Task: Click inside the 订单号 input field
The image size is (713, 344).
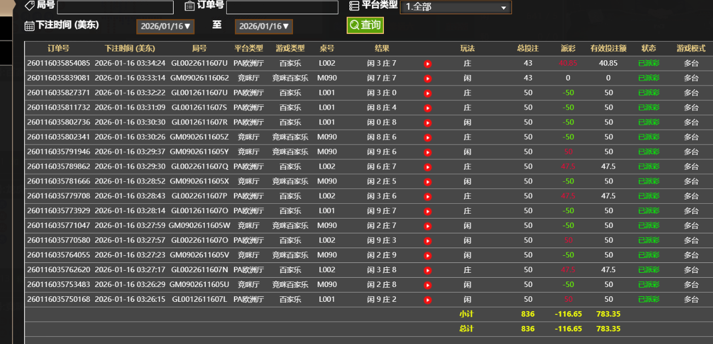Action: 281,7
